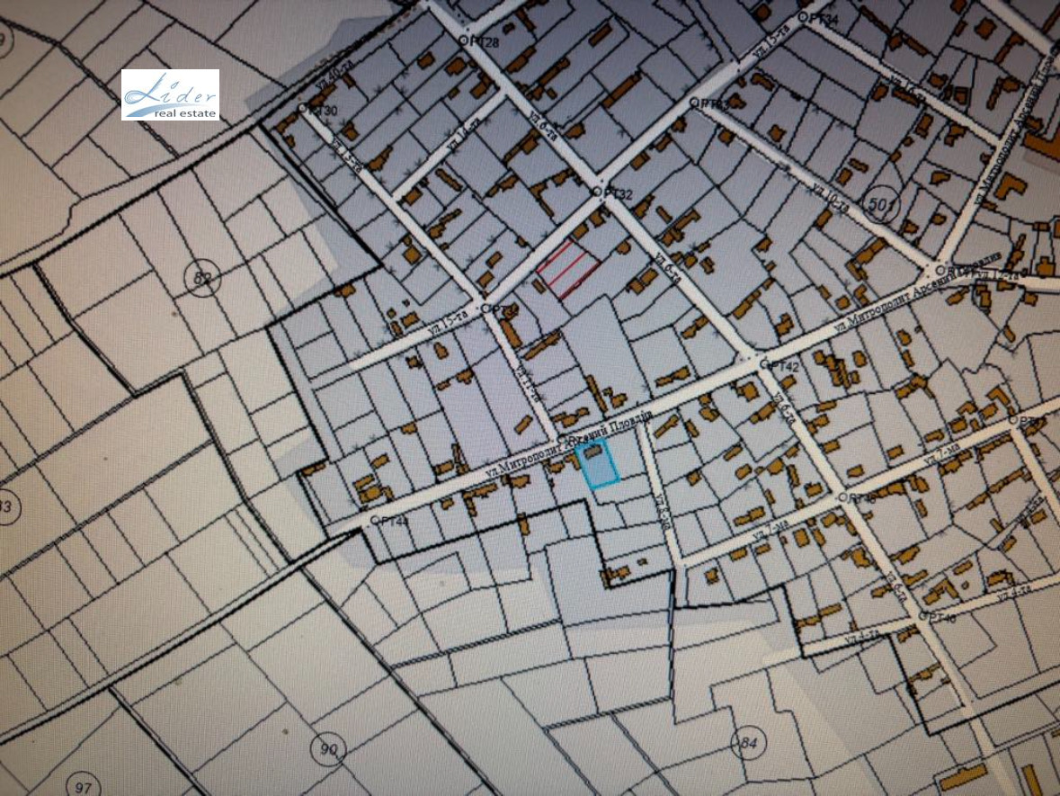Click the OT42 intersection marker

(763, 365)
